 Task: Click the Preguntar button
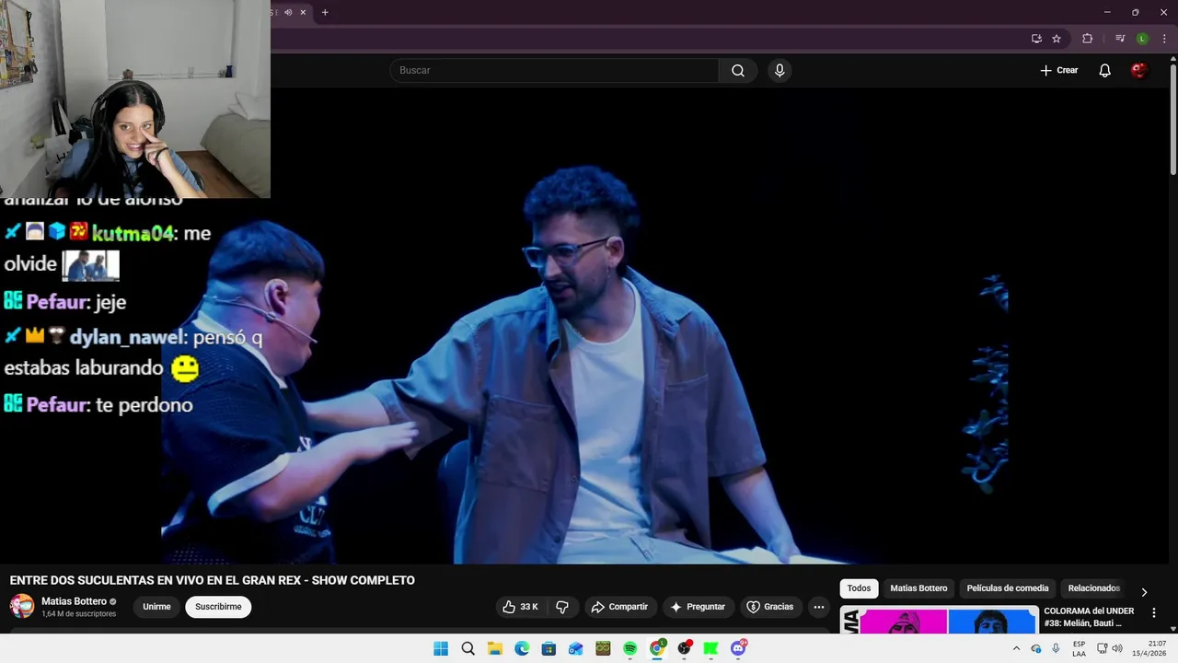point(698,607)
